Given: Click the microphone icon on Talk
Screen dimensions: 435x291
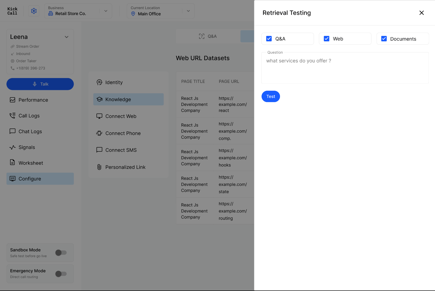Looking at the screenshot, I should tap(35, 84).
